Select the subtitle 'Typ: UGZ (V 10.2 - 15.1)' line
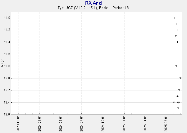The height and width of the screenshot is (133, 187). click(93, 8)
